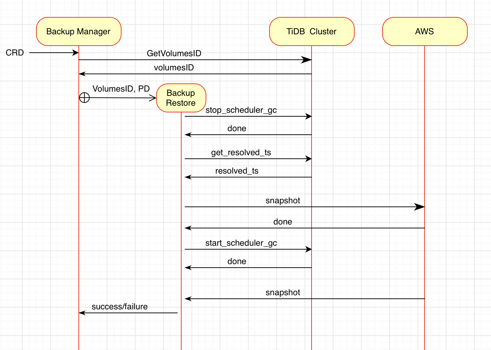
Task: Click the arrowhead of GetVolumesID arrow
Action: [306, 60]
